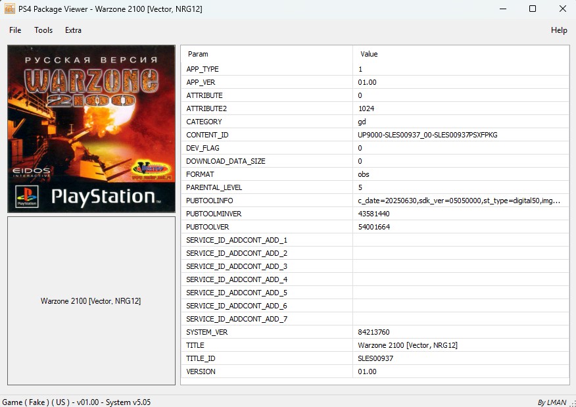This screenshot has height=407, width=576.
Task: Click the 1024 value beside ATTRIBUTE2
Action: pos(366,108)
